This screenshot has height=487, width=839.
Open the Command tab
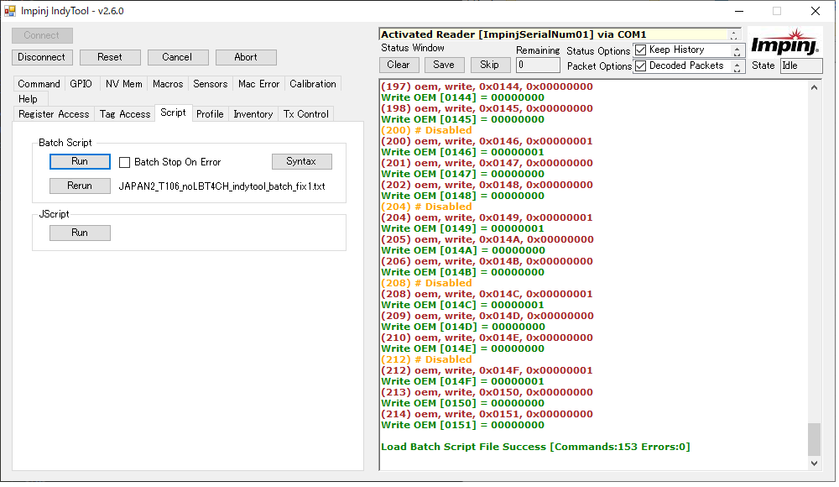pos(39,84)
